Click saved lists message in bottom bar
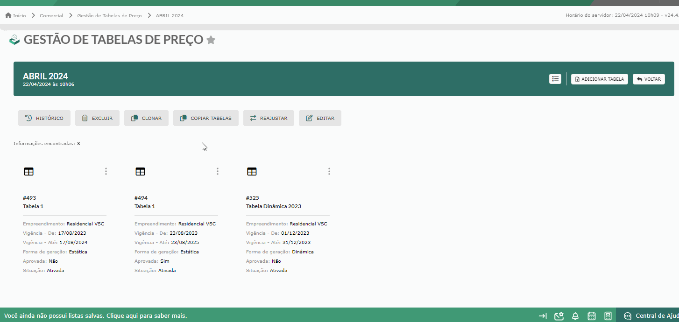679x322 pixels. tap(96, 316)
